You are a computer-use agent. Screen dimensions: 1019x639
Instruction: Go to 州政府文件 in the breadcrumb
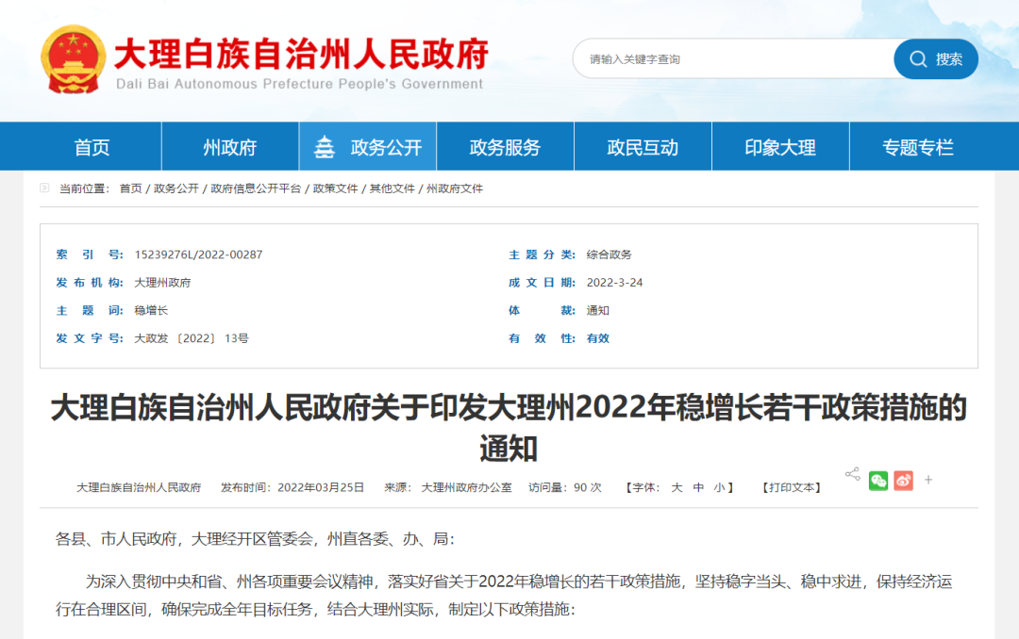coord(454,188)
